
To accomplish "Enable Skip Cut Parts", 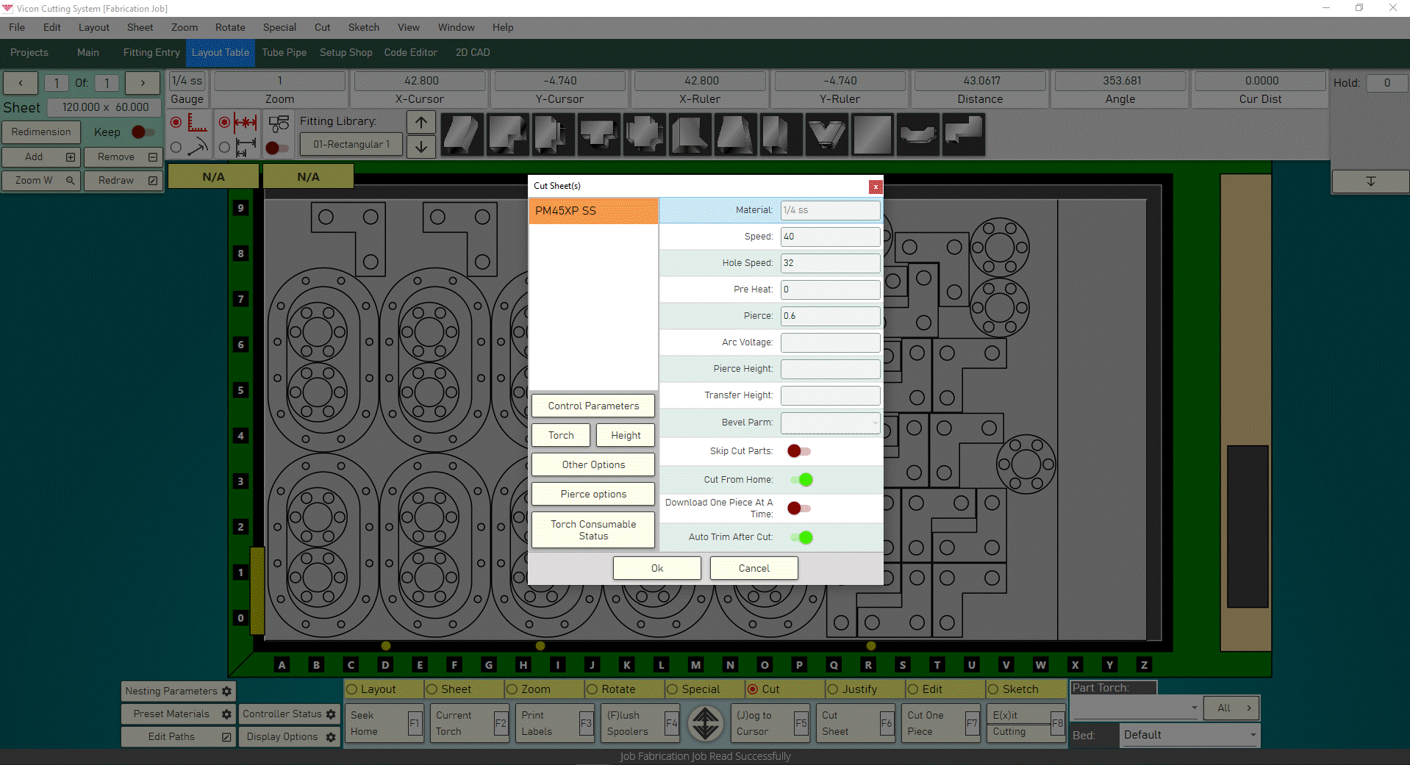I will (x=798, y=451).
